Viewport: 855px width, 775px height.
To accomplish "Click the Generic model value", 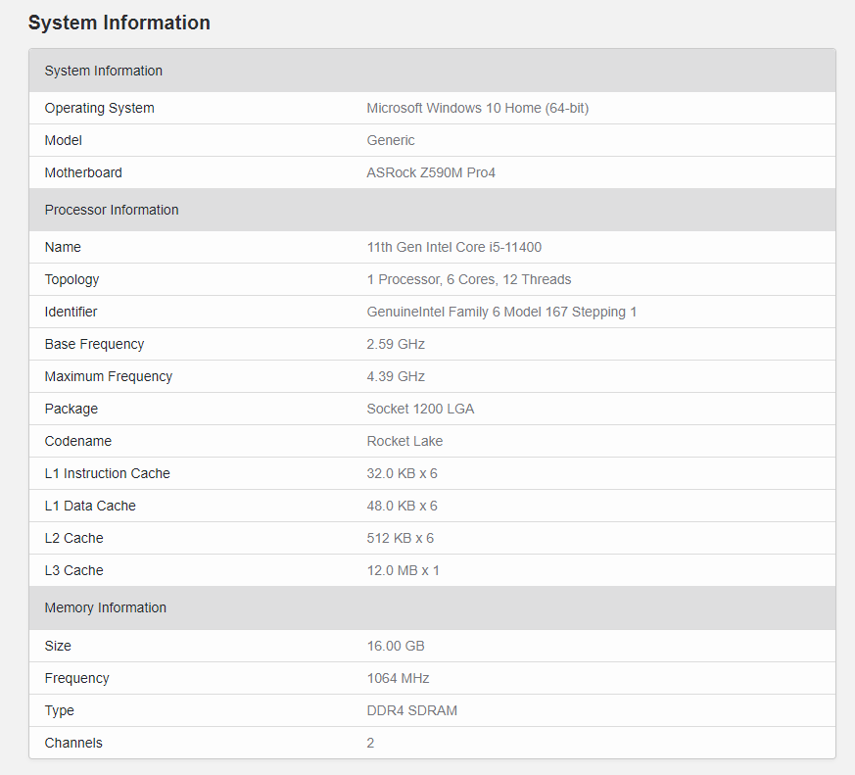I will point(391,140).
